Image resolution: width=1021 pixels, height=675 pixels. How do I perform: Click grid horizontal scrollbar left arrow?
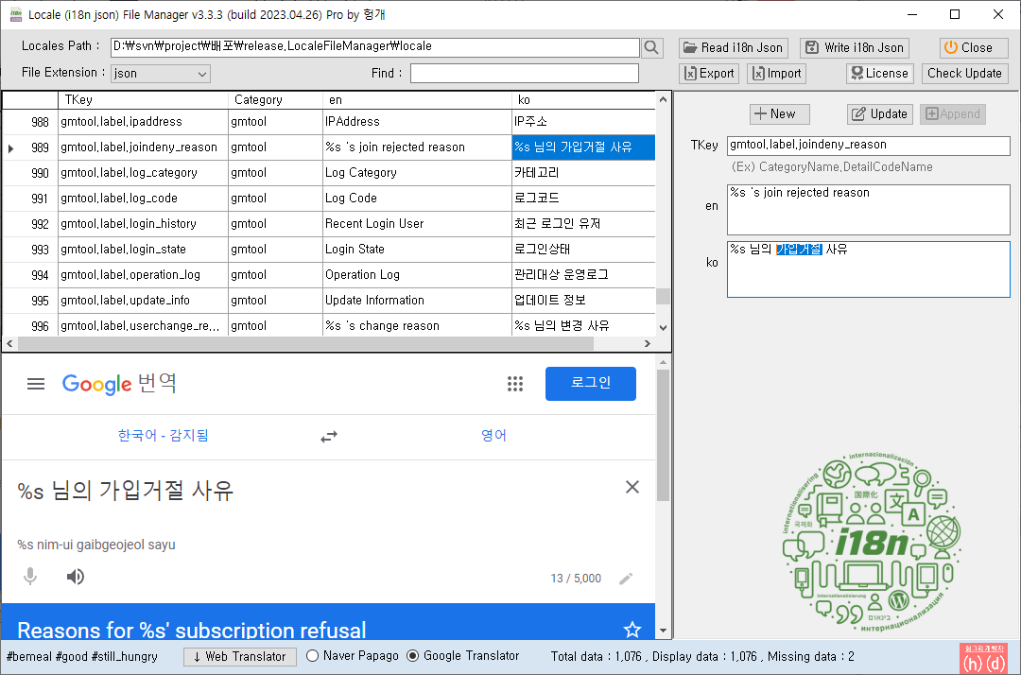[x=9, y=343]
